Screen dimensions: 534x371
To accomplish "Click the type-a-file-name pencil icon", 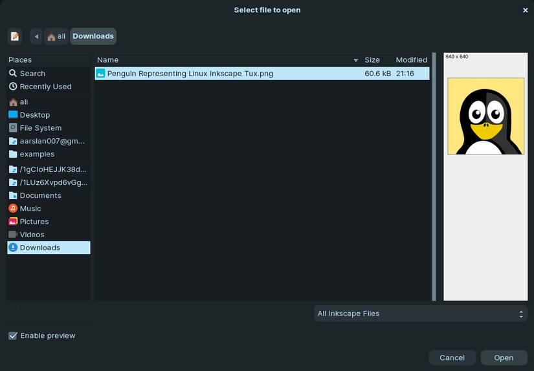I will (15, 36).
